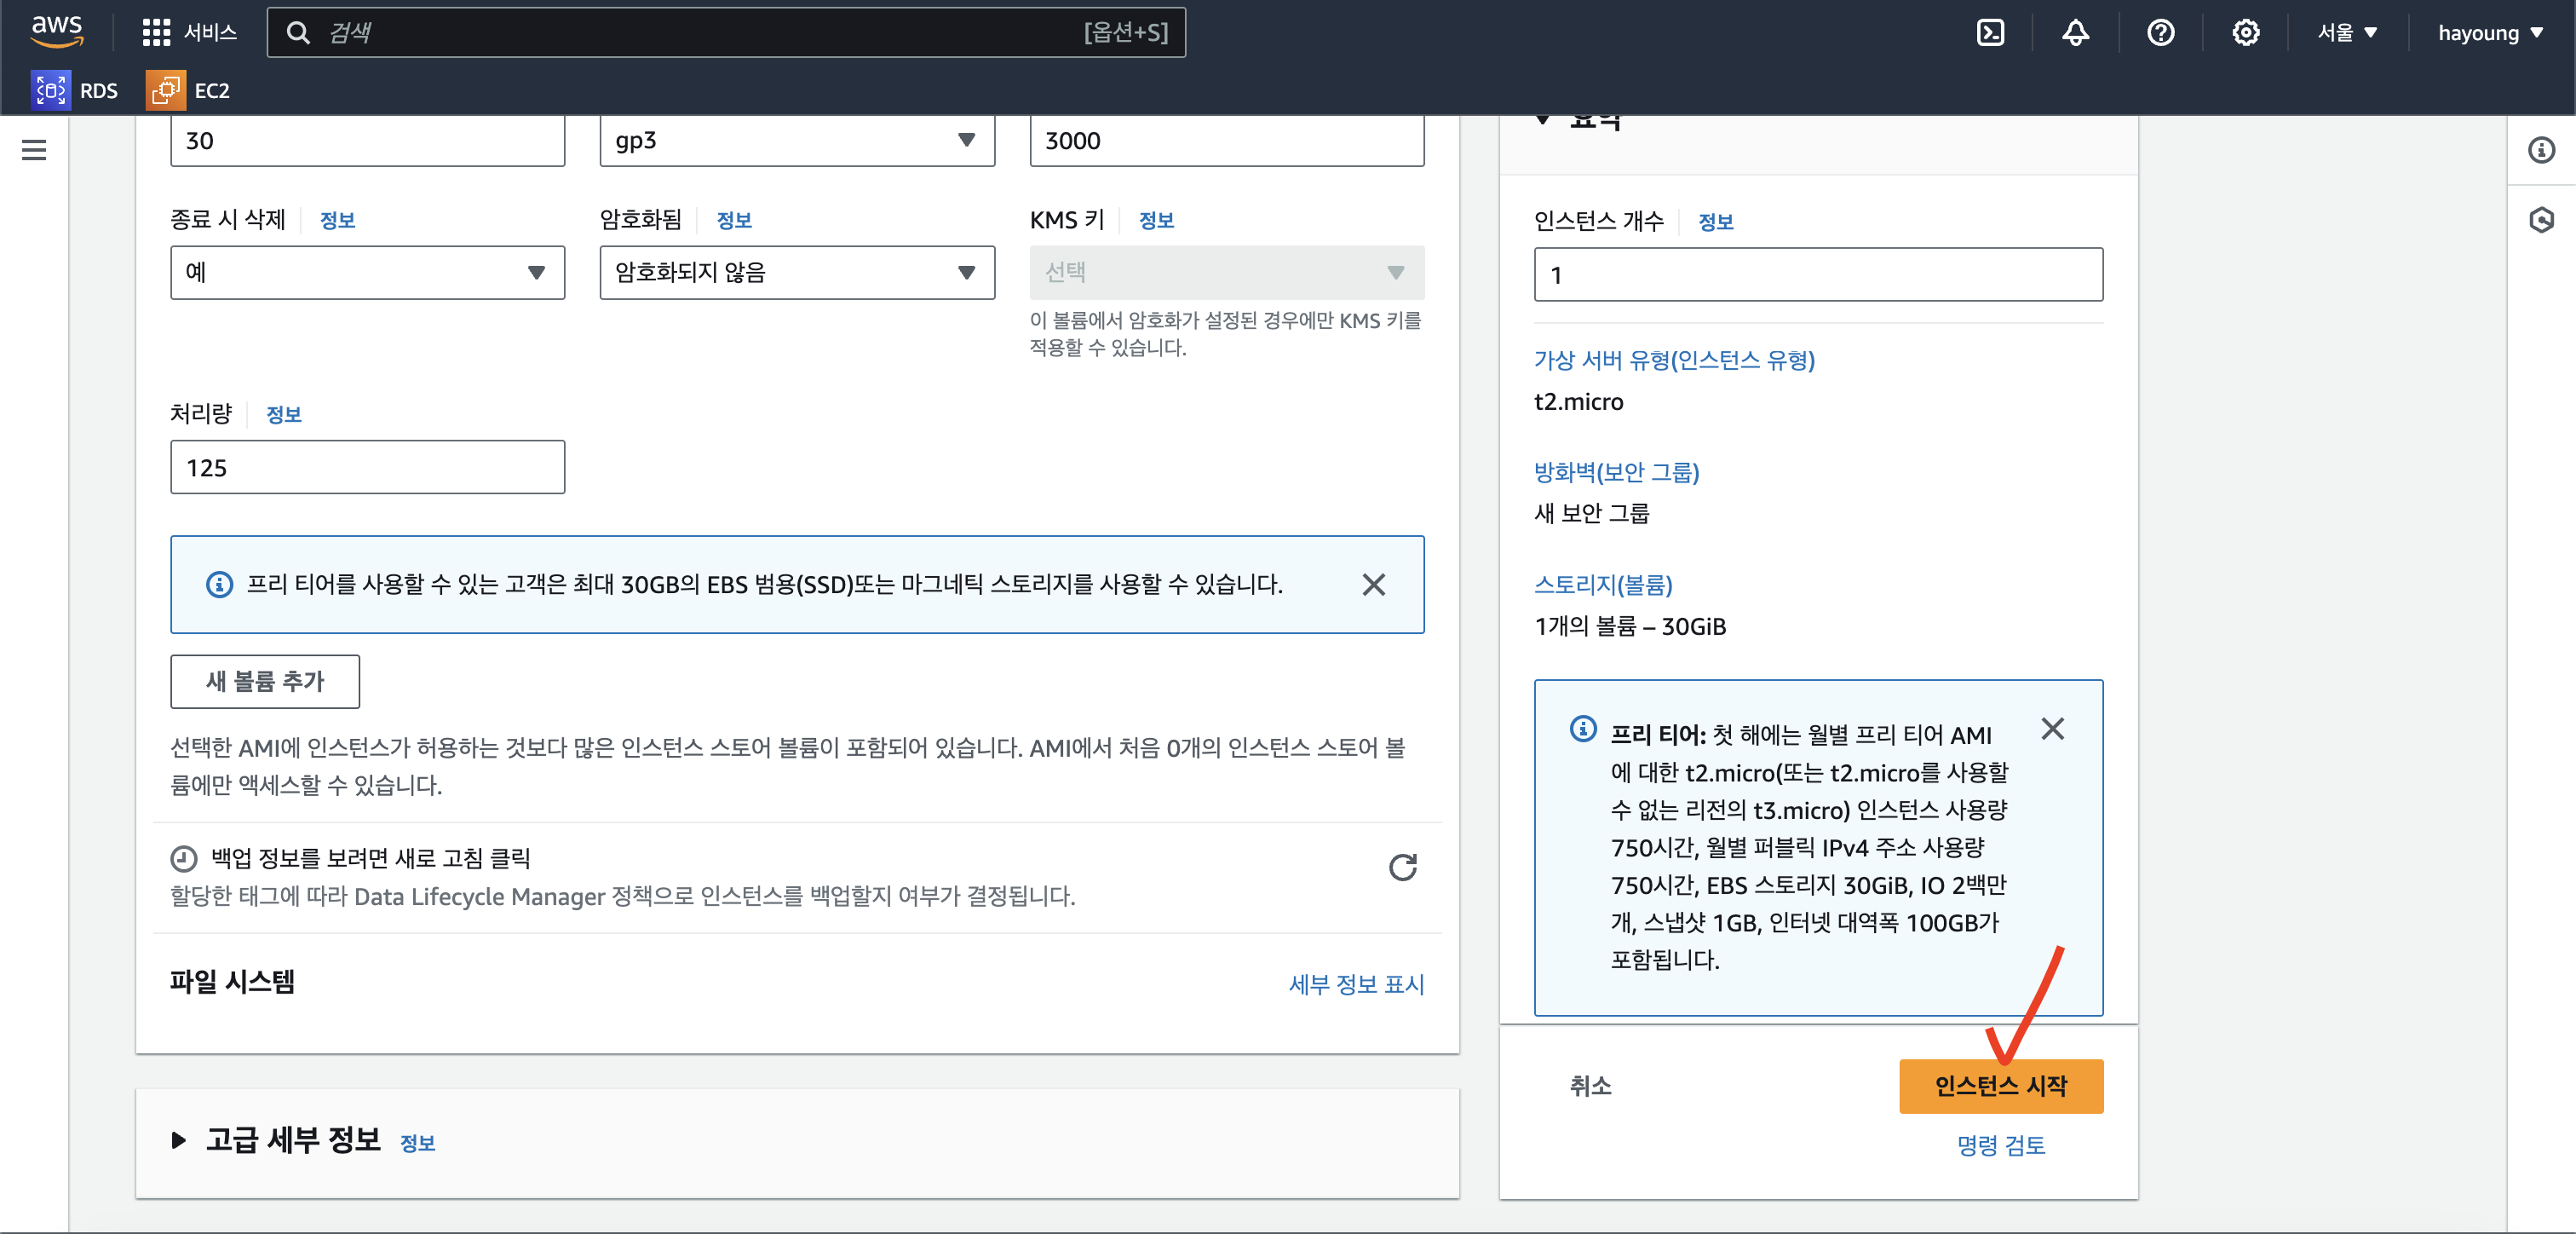Screen dimensions: 2576x1234
Task: Open the help question mark menu
Action: (2160, 33)
